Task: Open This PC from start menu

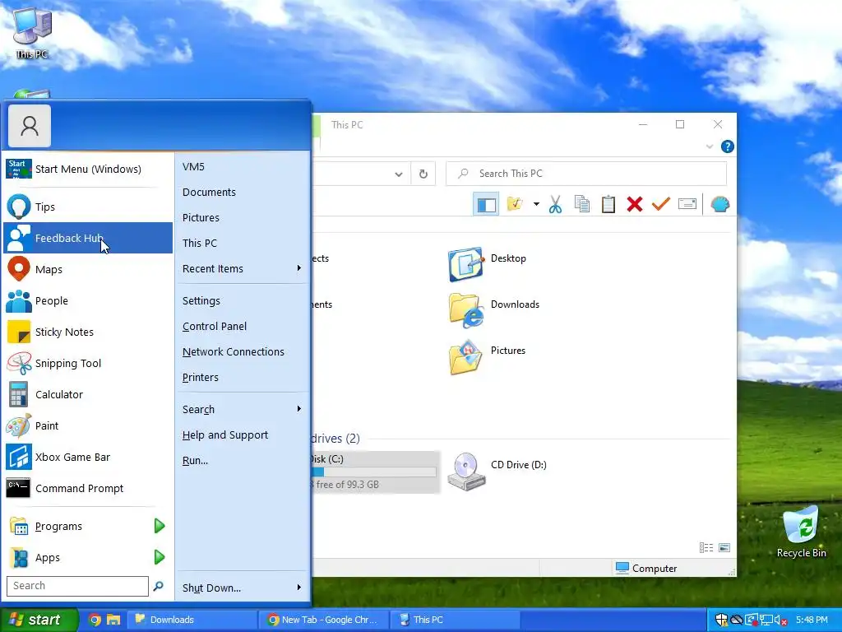Action: pyautogui.click(x=243, y=243)
